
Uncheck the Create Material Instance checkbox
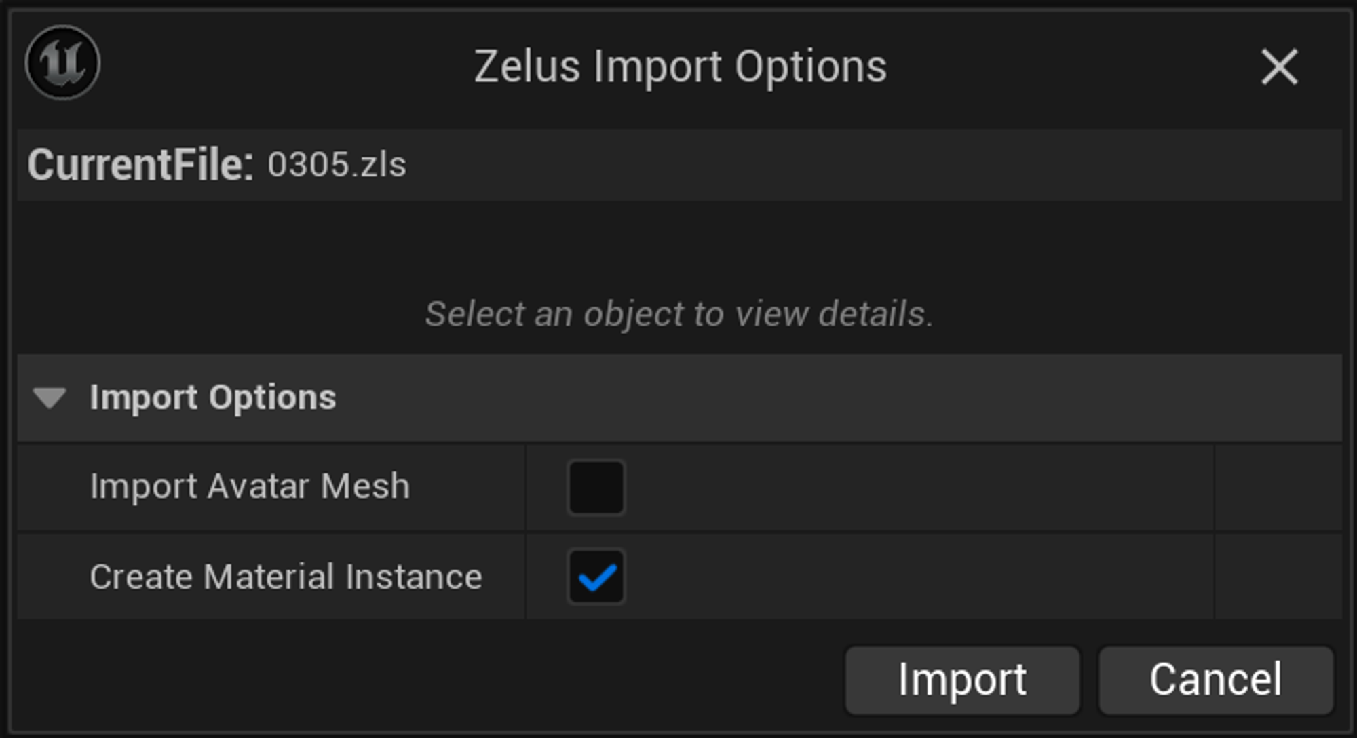pyautogui.click(x=596, y=577)
